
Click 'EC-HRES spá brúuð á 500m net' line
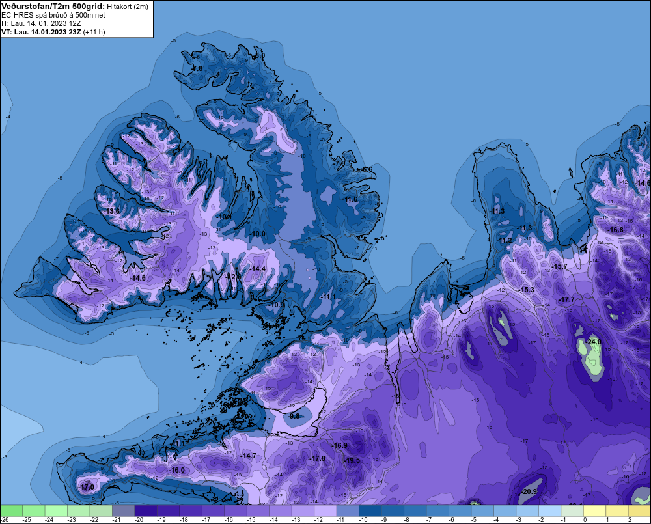click(53, 16)
